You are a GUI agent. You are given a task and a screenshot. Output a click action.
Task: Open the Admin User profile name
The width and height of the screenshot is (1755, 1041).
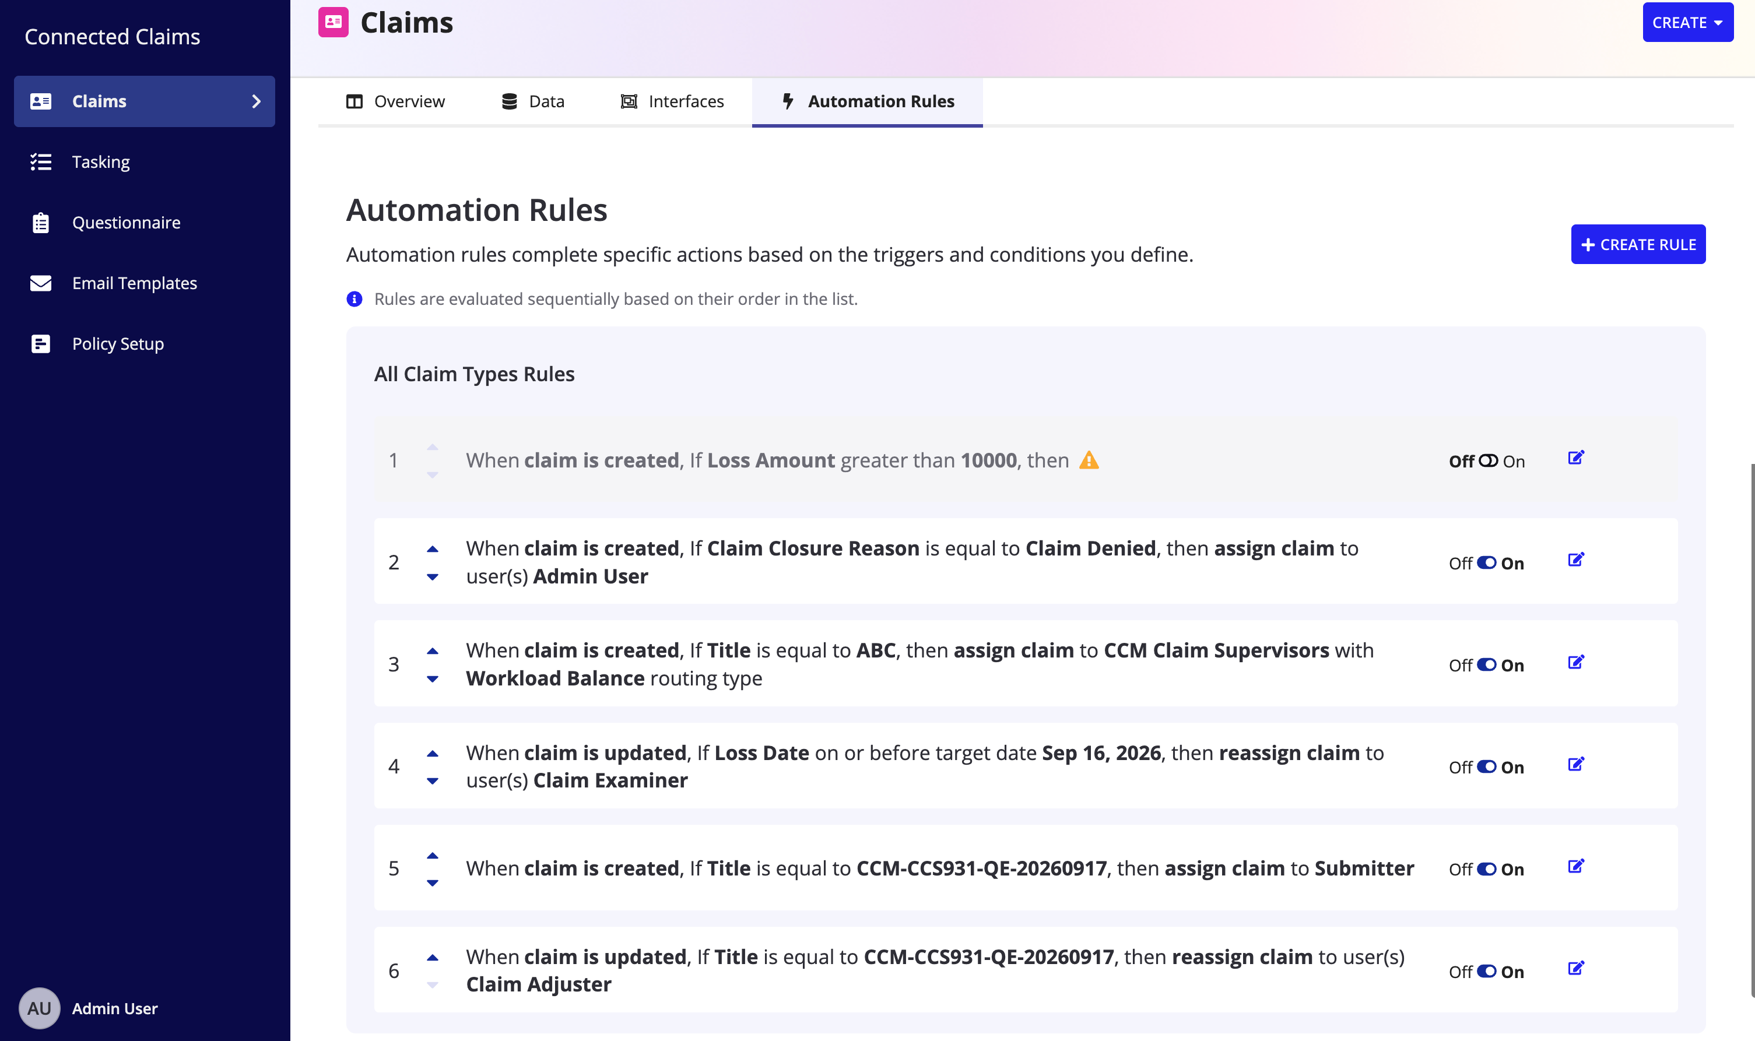click(x=115, y=1008)
